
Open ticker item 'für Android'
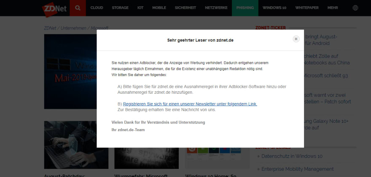coord(320,40)
